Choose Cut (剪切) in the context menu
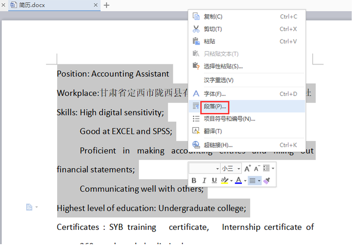 pyautogui.click(x=246, y=29)
